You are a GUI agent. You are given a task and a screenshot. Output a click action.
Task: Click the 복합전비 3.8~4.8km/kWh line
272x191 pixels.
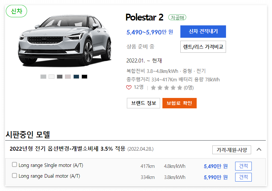(166, 71)
